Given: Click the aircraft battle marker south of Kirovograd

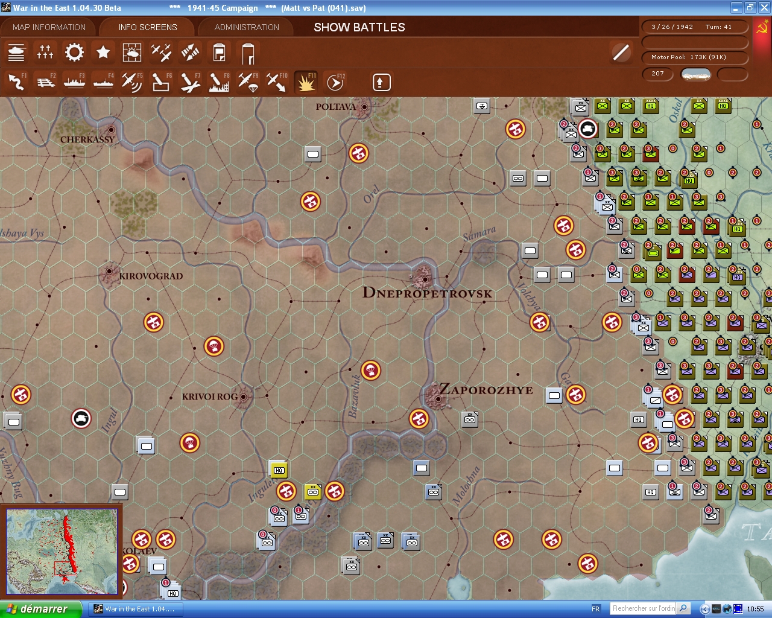Looking at the screenshot, I should (154, 322).
